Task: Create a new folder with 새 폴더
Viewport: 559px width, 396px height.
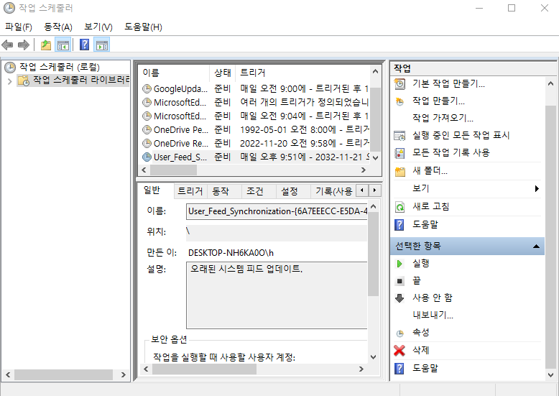Action: click(430, 171)
